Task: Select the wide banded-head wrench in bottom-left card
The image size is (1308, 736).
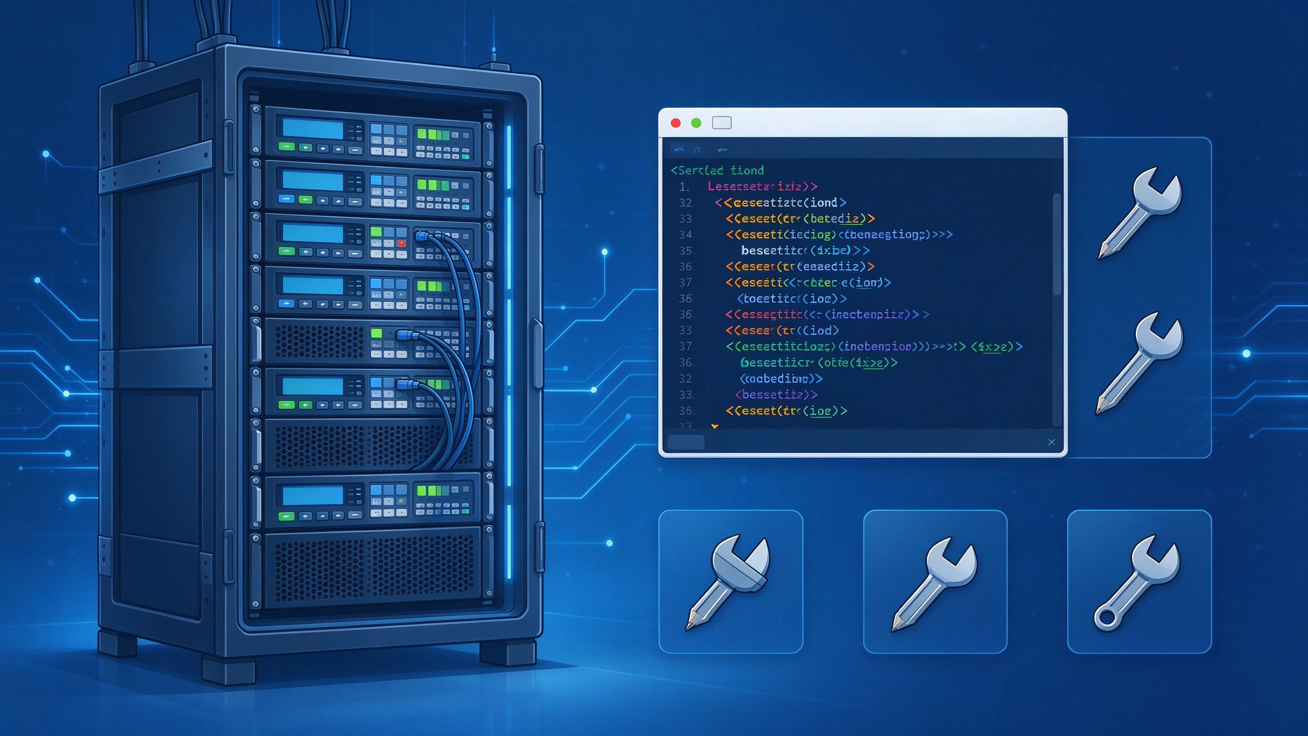Action: click(x=728, y=583)
